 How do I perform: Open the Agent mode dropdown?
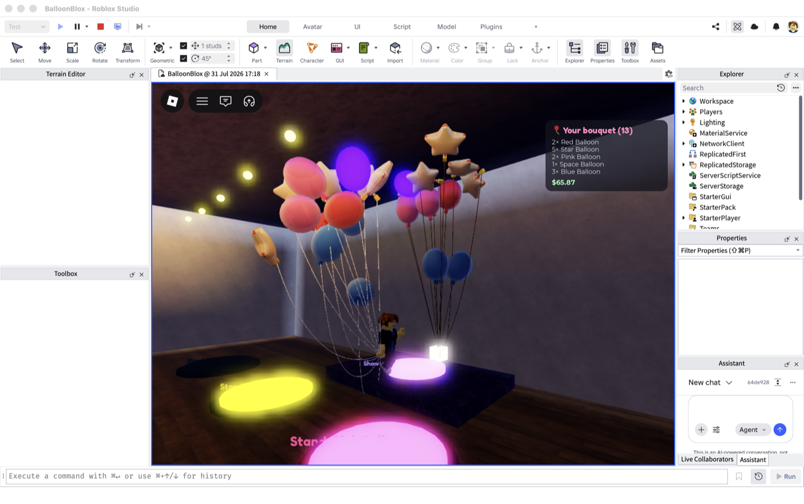point(752,430)
